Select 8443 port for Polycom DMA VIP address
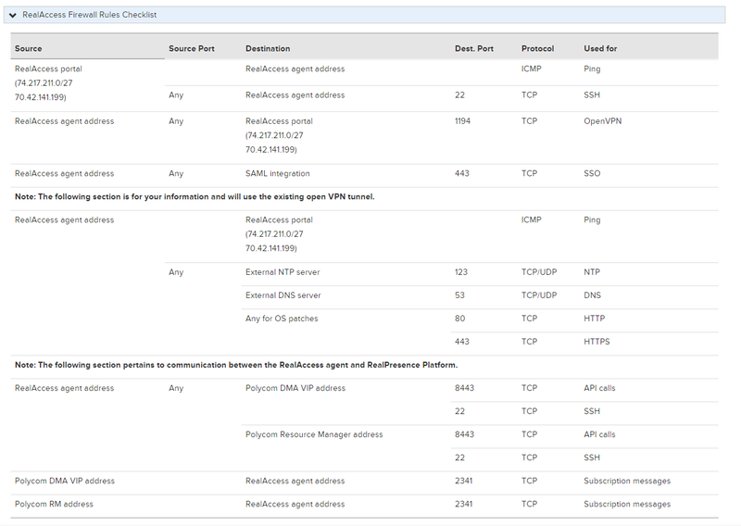The height and width of the screenshot is (526, 741). (x=464, y=388)
